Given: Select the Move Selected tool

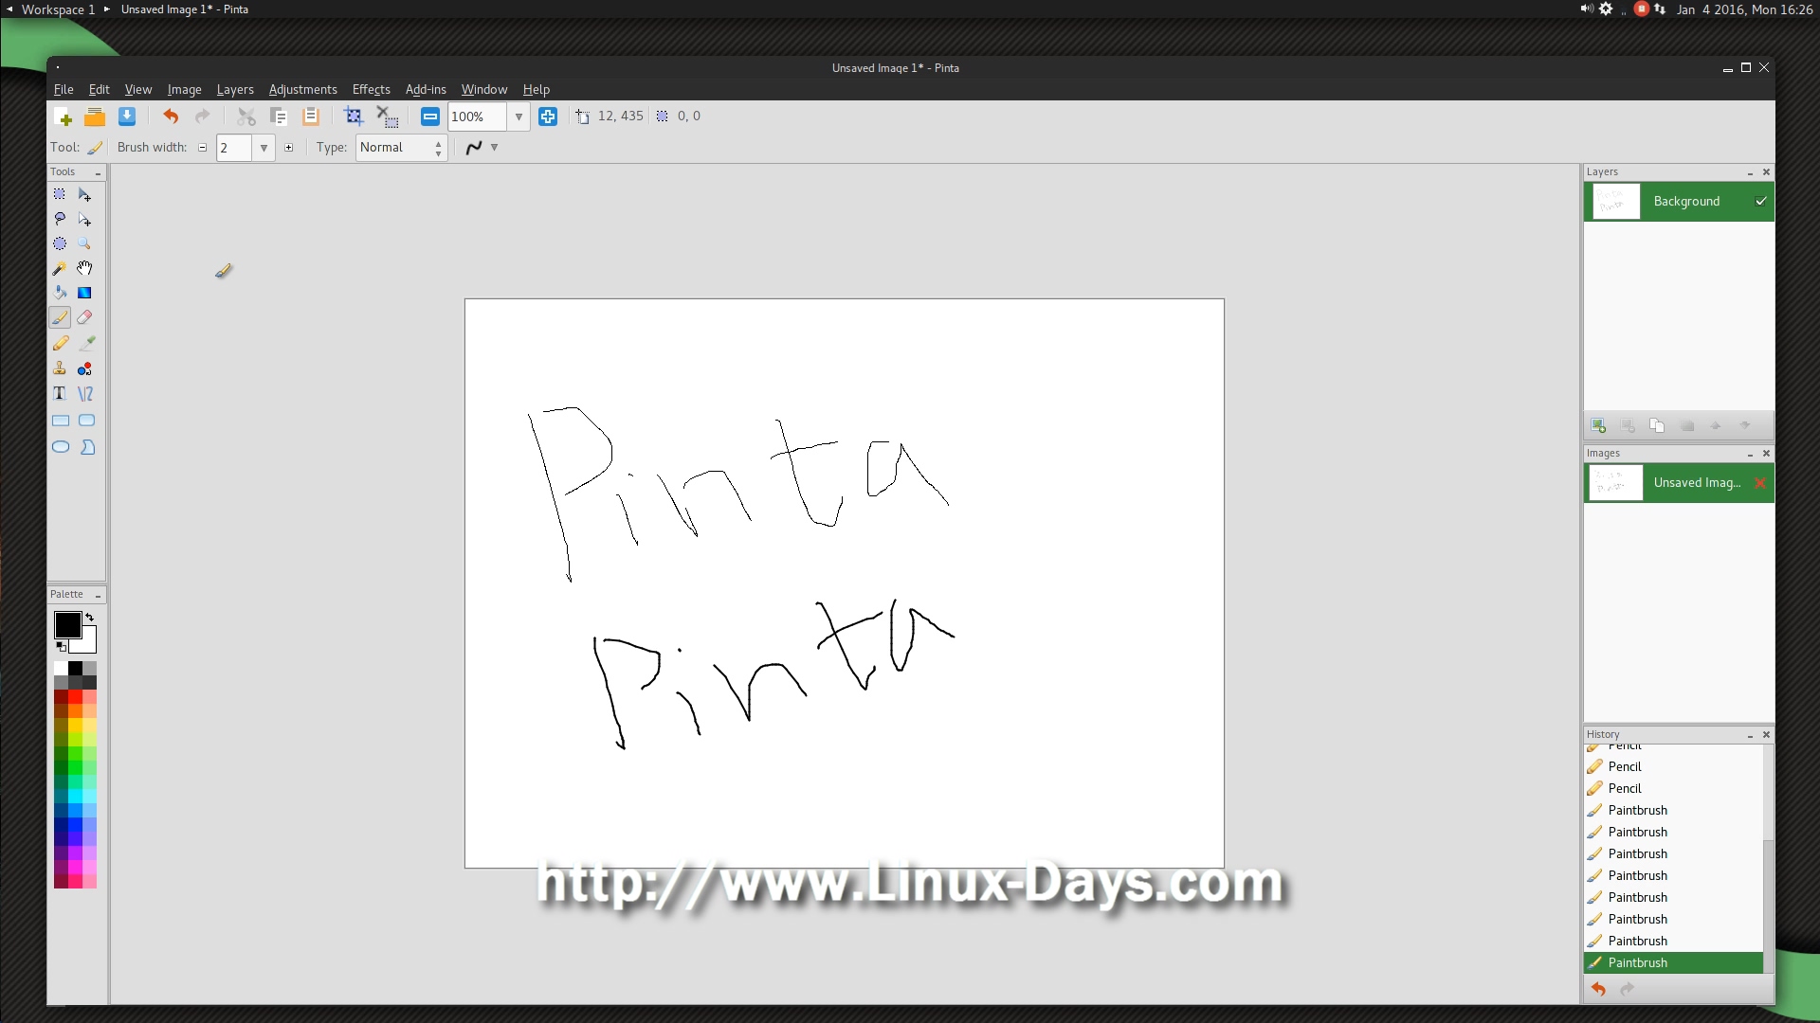Looking at the screenshot, I should click(x=85, y=194).
